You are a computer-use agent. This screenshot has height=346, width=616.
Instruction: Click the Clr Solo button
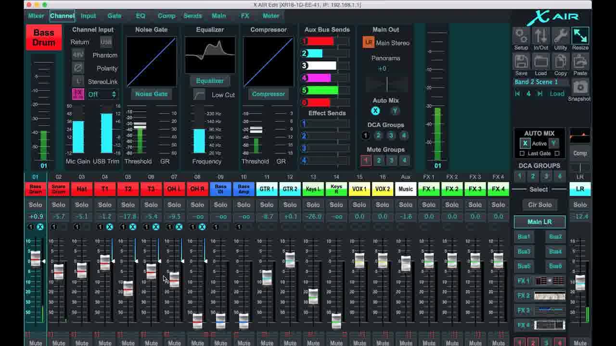tap(539, 205)
